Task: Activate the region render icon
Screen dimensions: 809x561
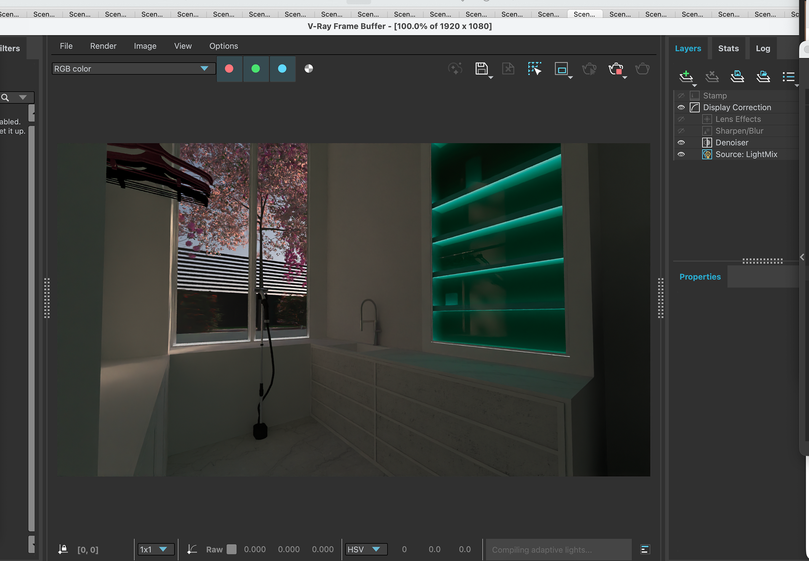Action: pos(561,69)
